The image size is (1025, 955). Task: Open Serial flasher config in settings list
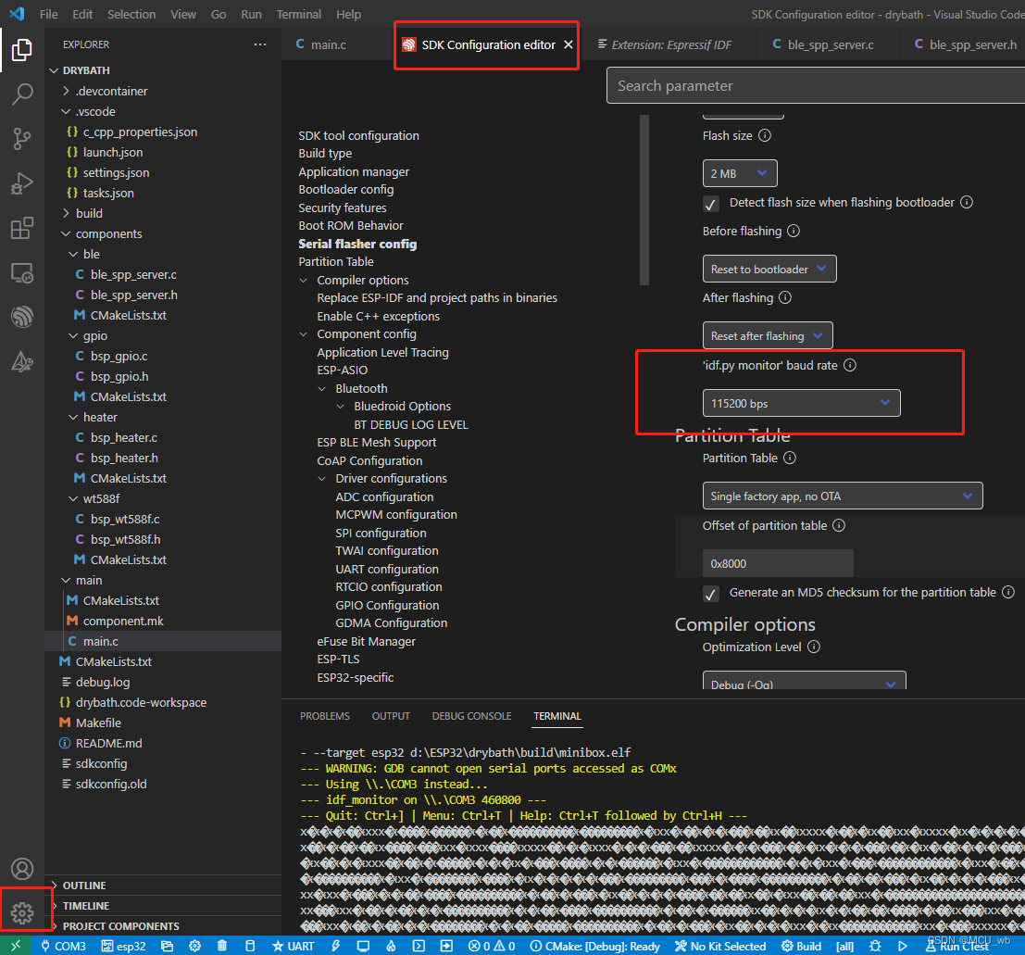[x=357, y=244]
